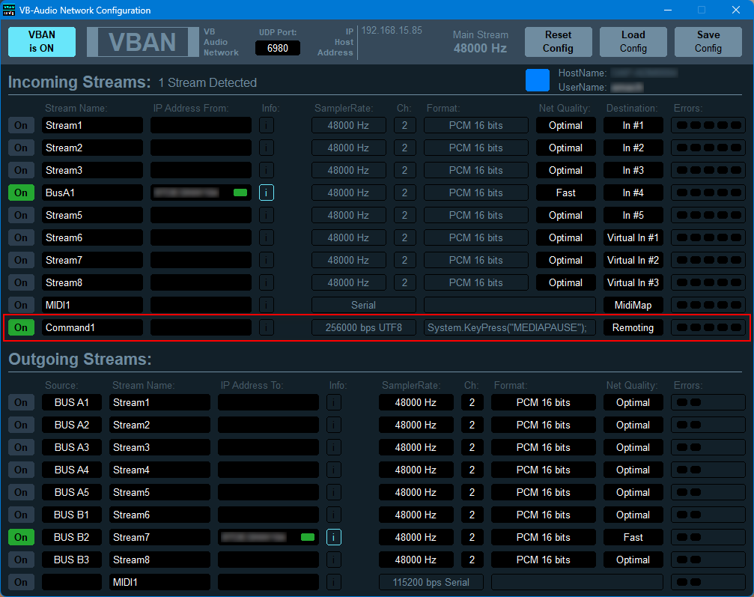The width and height of the screenshot is (754, 597).
Task: Select outgoing MIDI1 115200 bps Serial
Action: (431, 582)
